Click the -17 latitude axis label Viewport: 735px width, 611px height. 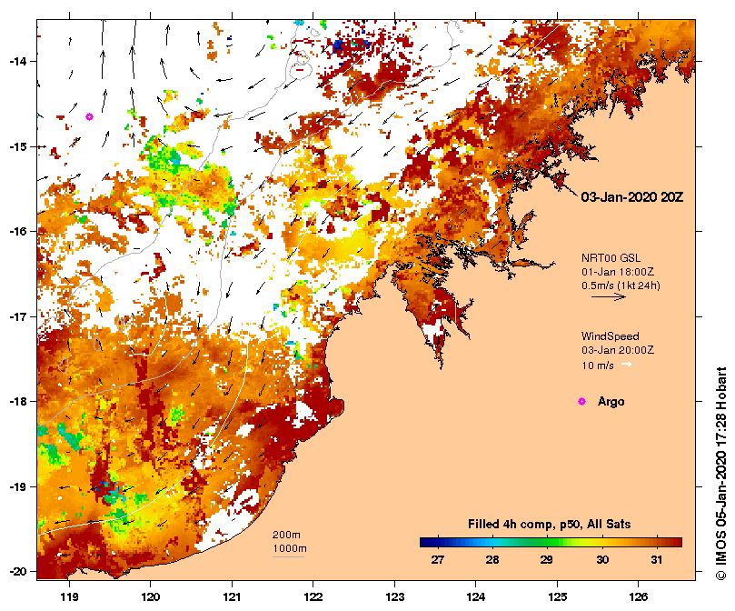[x=18, y=316]
